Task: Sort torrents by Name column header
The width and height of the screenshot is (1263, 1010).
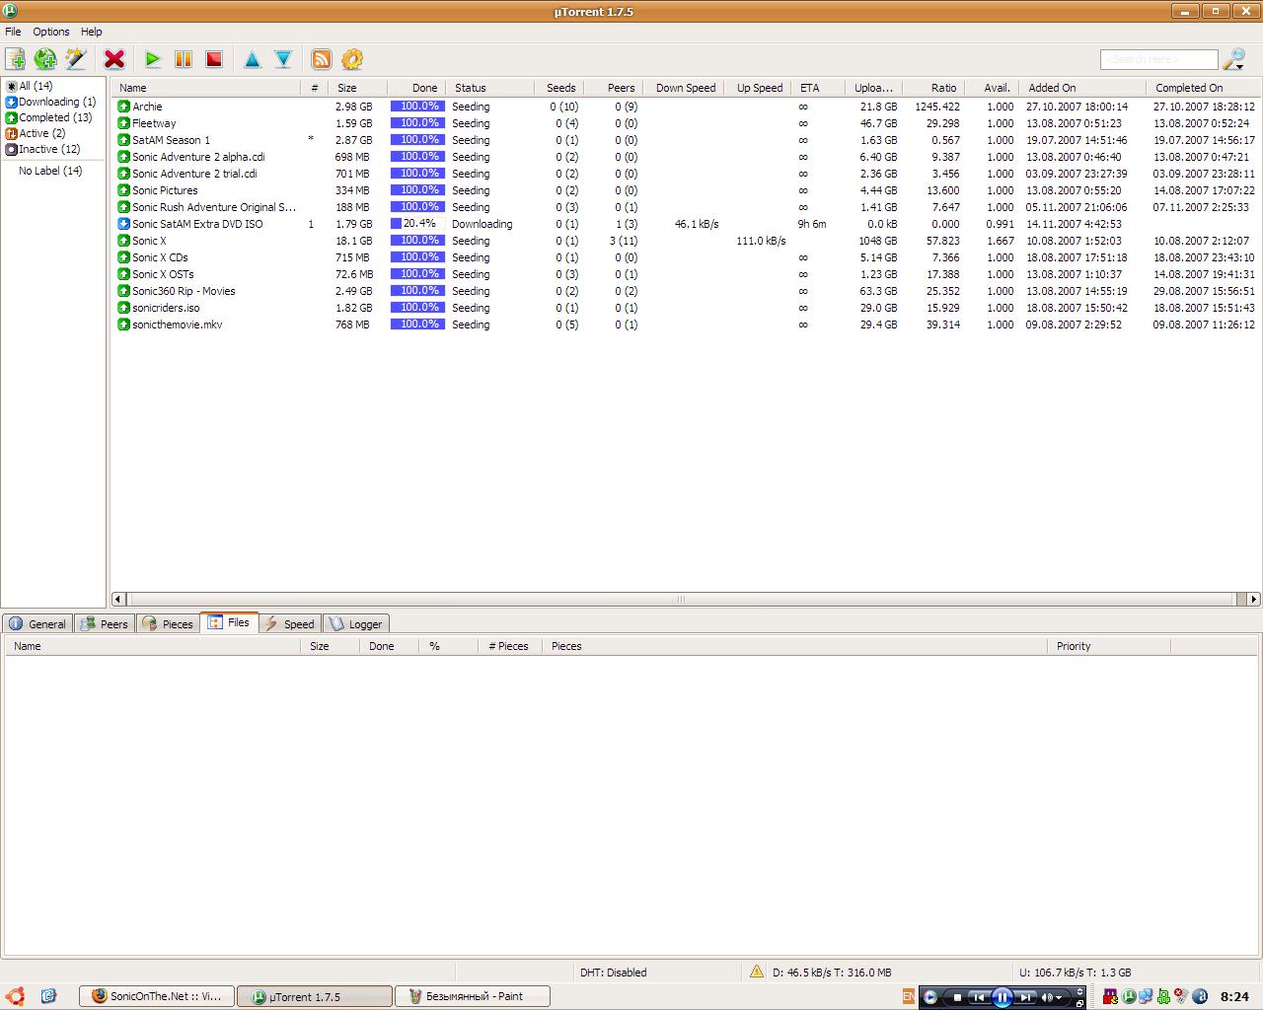Action: pos(205,88)
